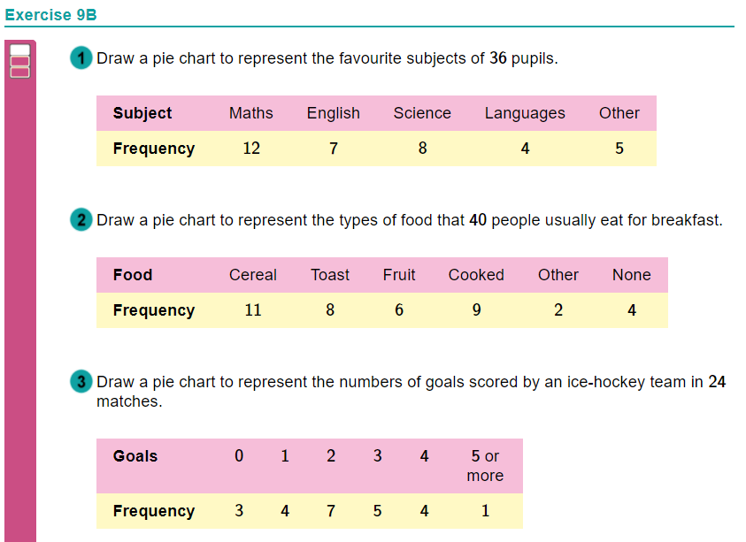Click the pink vertical sidebar strip
The width and height of the screenshot is (746, 542).
click(x=20, y=291)
